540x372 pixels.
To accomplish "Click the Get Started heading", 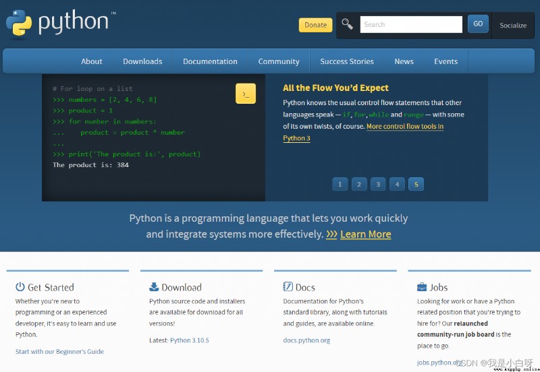I will [51, 287].
